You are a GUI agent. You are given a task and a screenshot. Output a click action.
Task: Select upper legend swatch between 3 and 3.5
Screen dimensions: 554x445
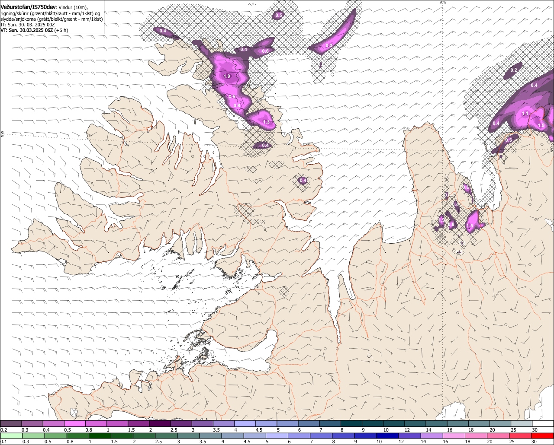(x=203, y=423)
